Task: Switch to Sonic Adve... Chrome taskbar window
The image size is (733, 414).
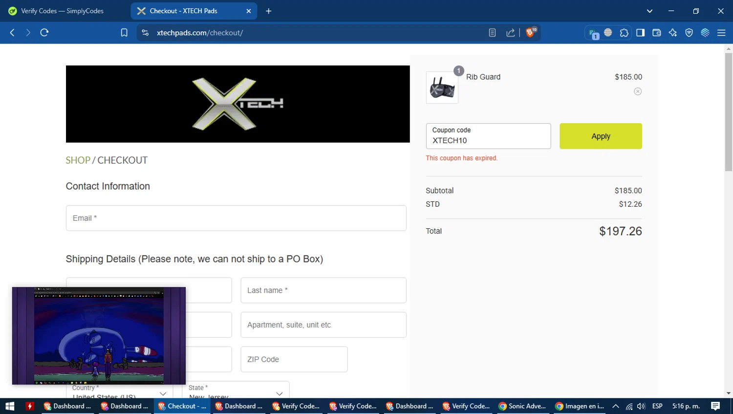Action: pos(522,406)
